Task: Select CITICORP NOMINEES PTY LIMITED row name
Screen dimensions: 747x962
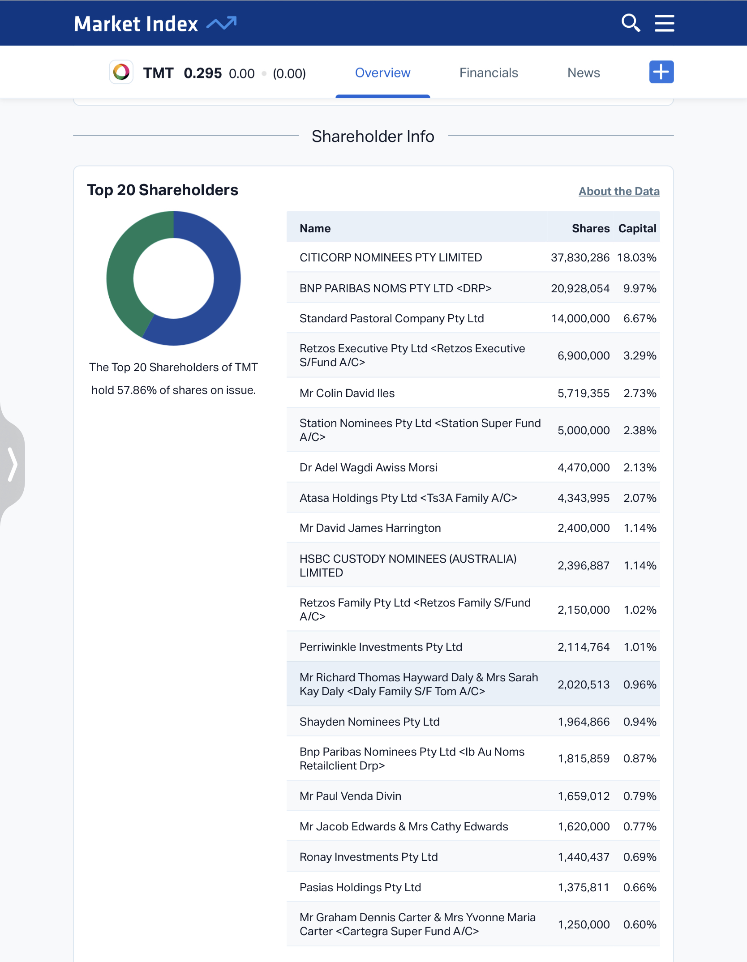Action: click(391, 258)
